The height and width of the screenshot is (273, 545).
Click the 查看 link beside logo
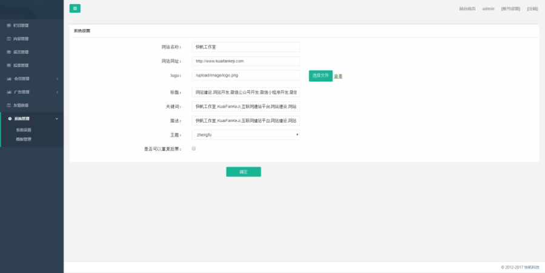(x=338, y=76)
